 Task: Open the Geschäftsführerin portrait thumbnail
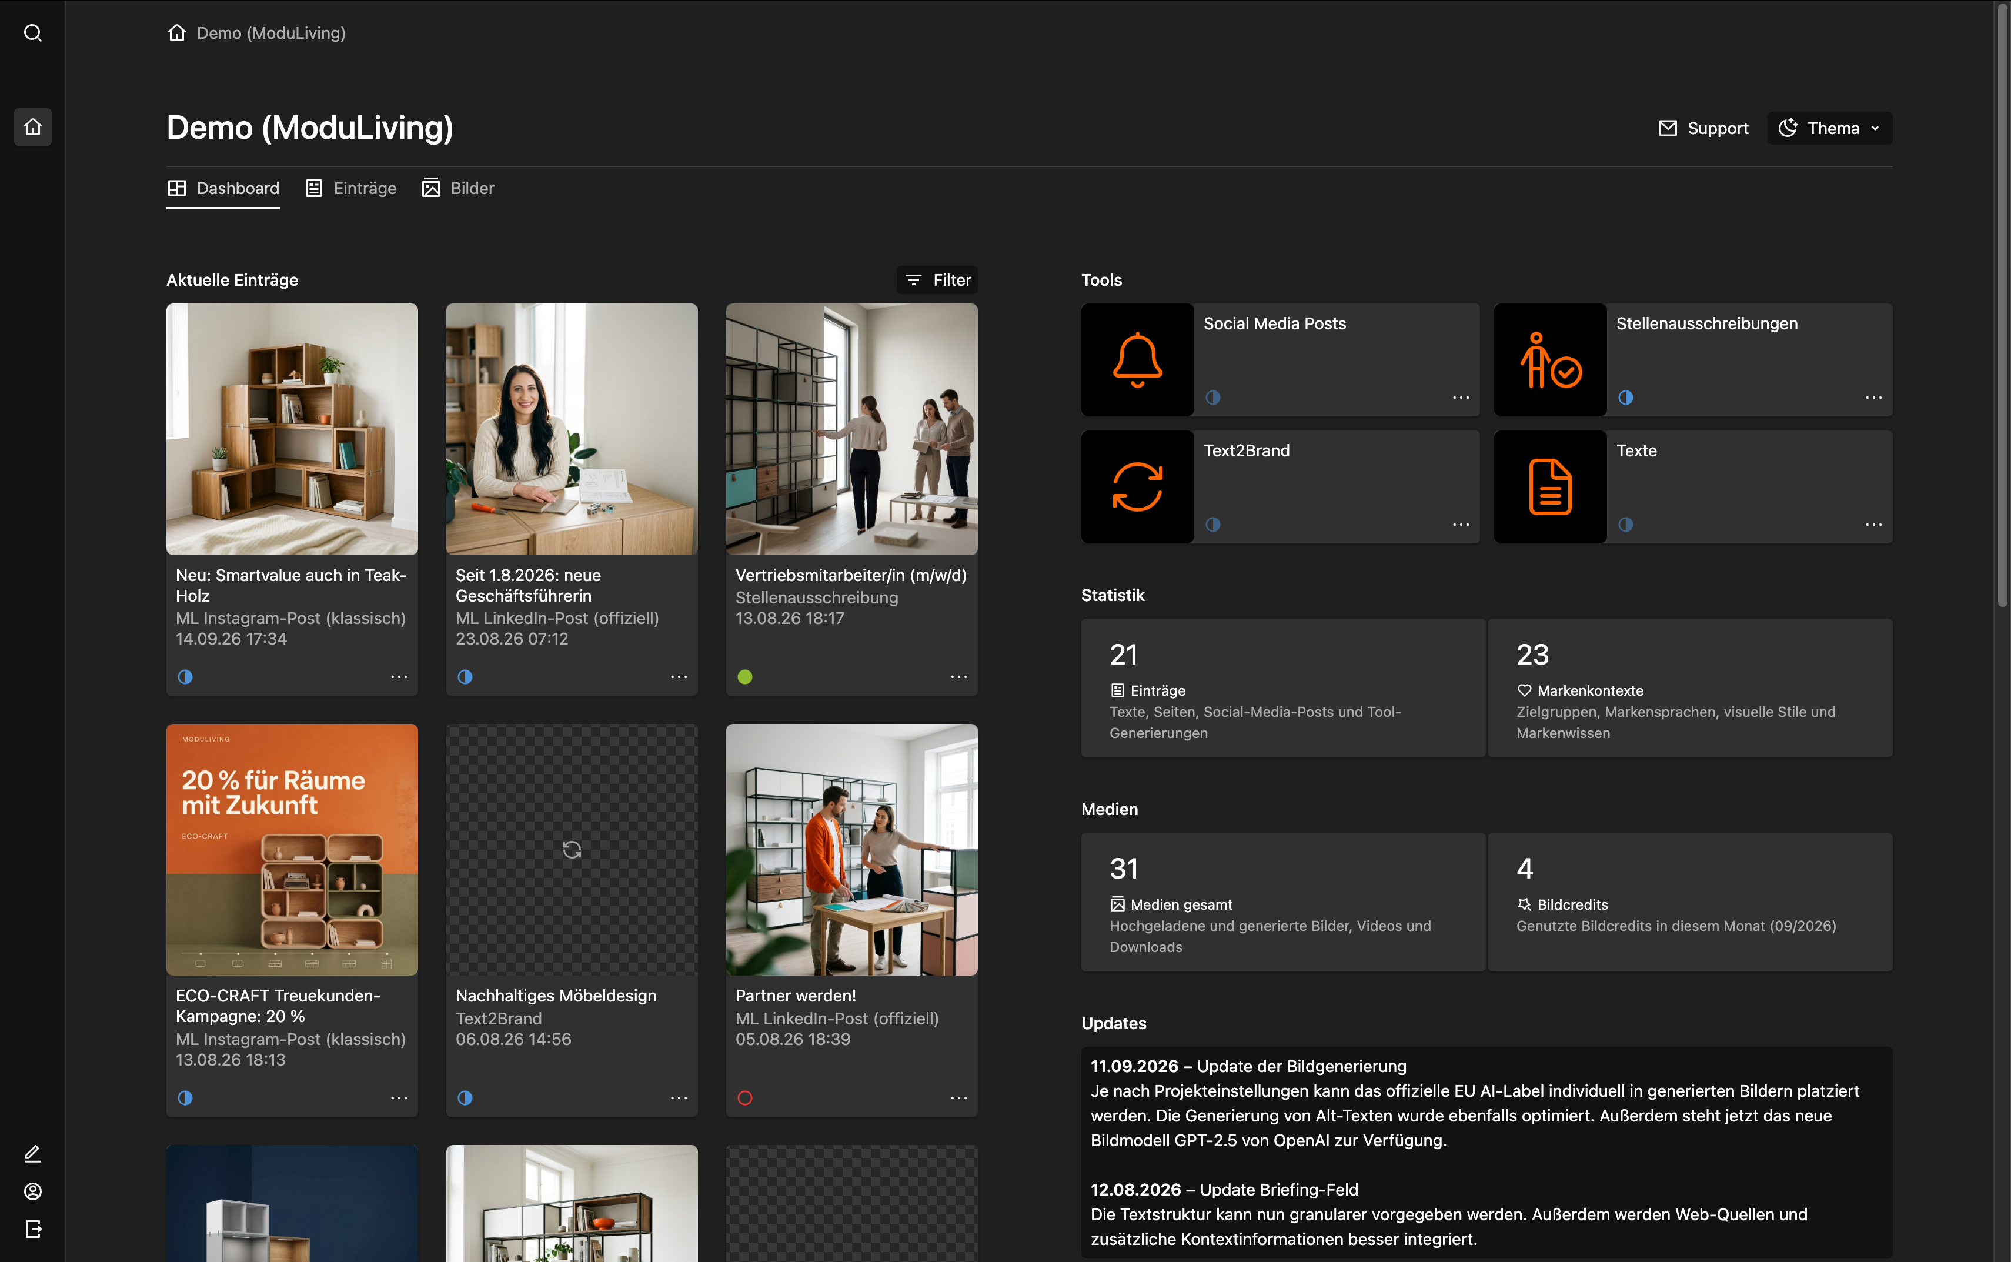[x=572, y=429]
